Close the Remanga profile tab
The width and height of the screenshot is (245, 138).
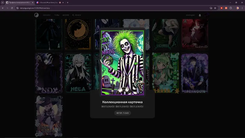pyautogui.click(x=32, y=2)
